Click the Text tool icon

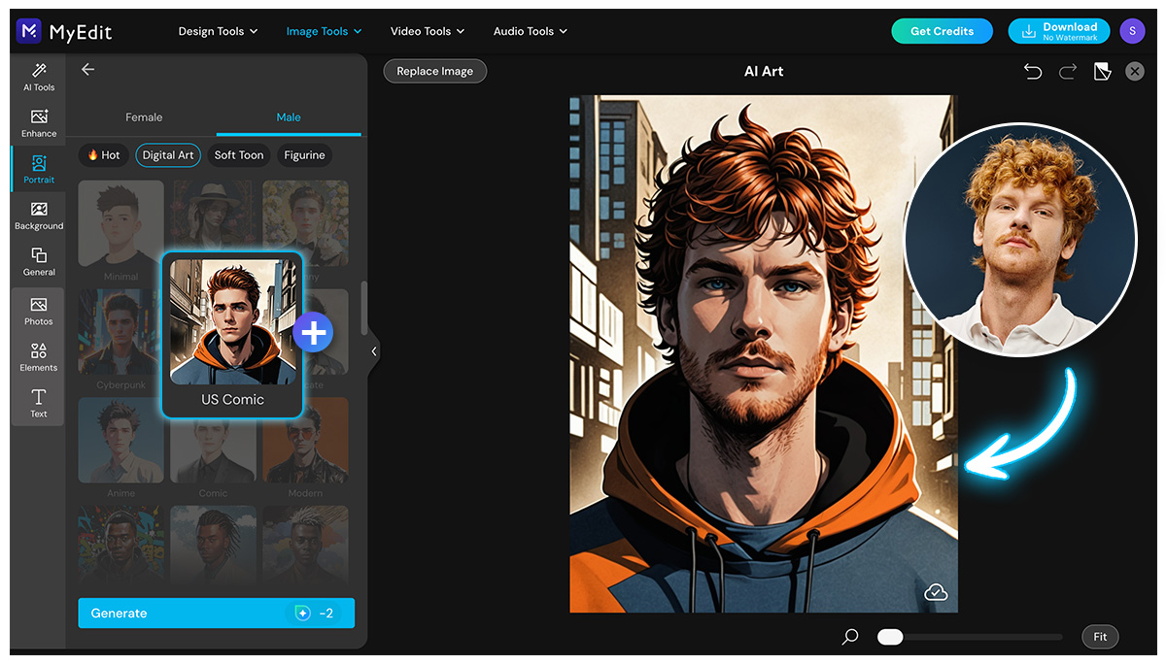click(x=38, y=403)
